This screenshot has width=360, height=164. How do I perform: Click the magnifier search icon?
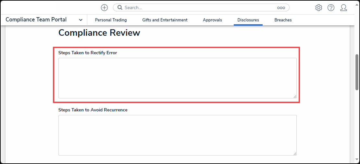tap(120, 7)
